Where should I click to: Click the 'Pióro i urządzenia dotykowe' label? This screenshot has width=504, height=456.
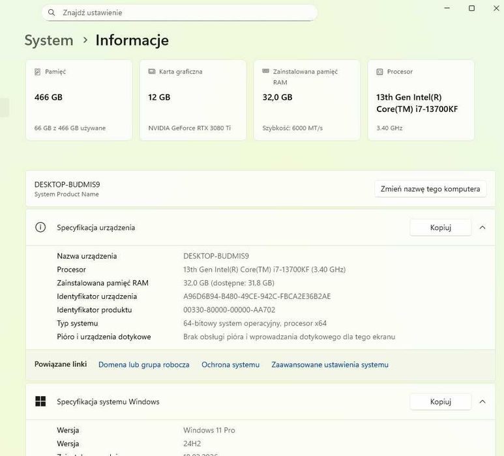click(104, 337)
